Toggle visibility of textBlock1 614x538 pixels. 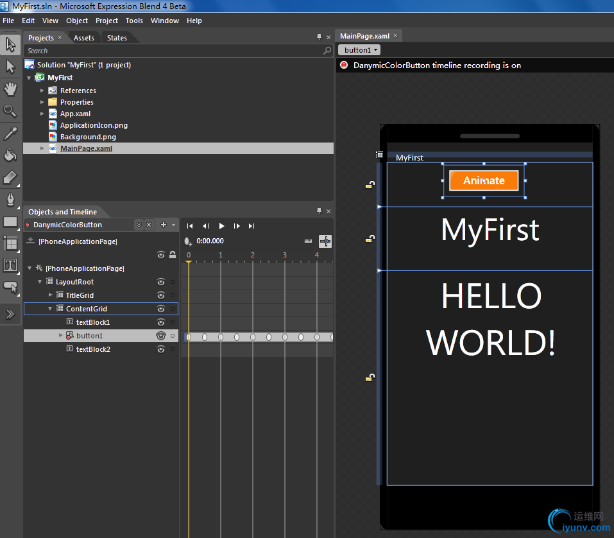(161, 322)
